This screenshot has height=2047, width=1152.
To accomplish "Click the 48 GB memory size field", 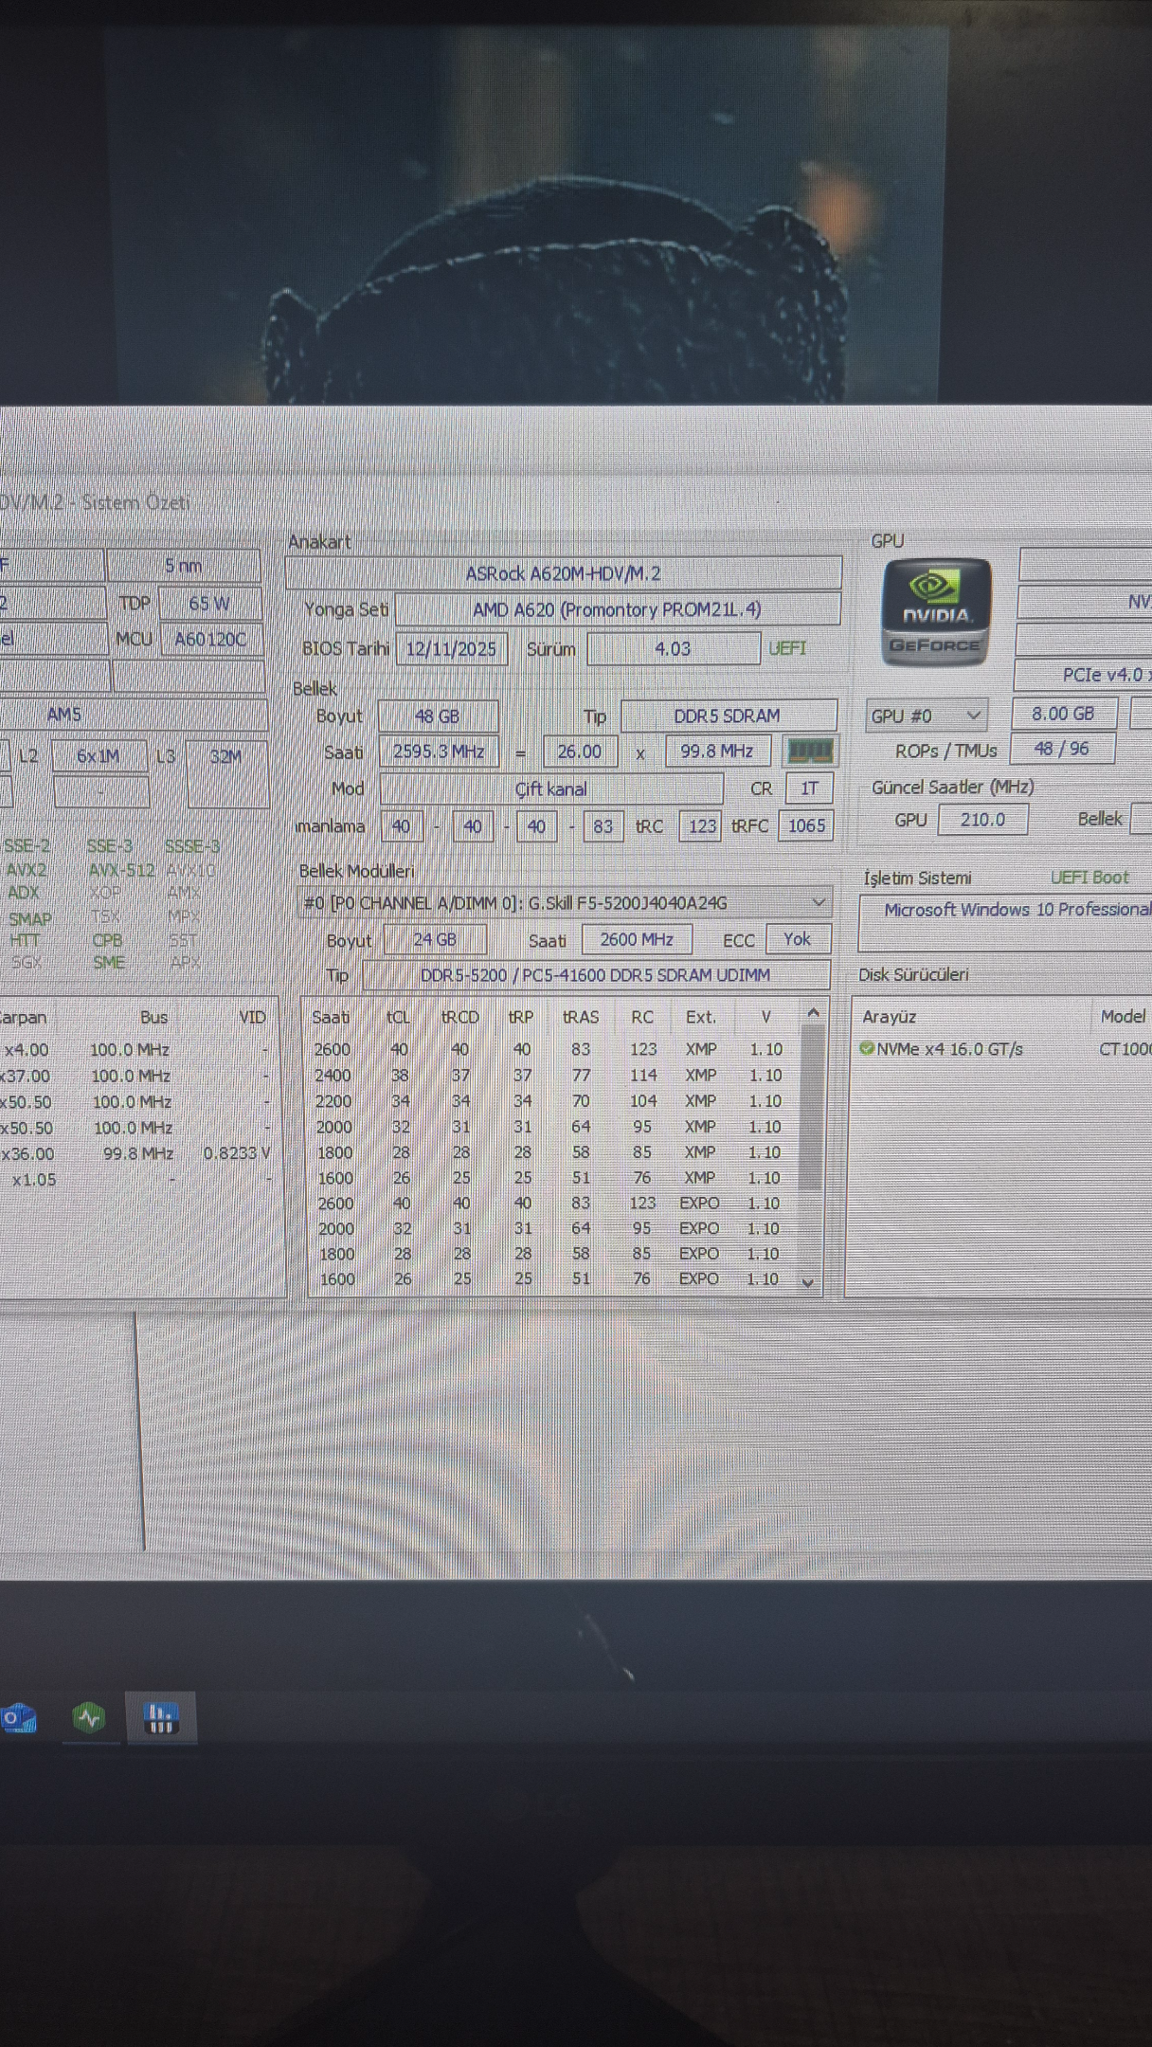I will click(437, 716).
